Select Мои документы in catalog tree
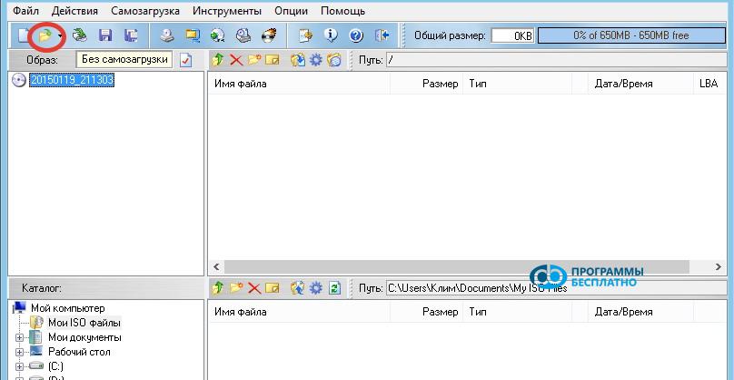Image resolution: width=734 pixels, height=380 pixels. pyautogui.click(x=84, y=337)
